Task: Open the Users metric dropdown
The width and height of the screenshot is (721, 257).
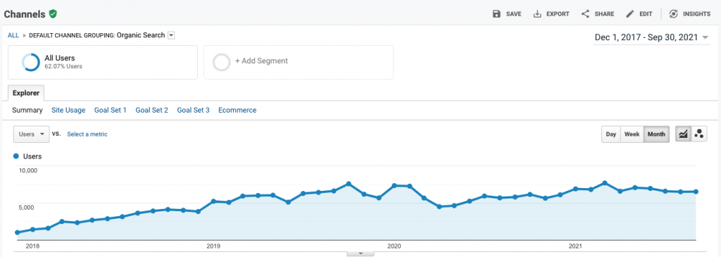Action: click(31, 134)
